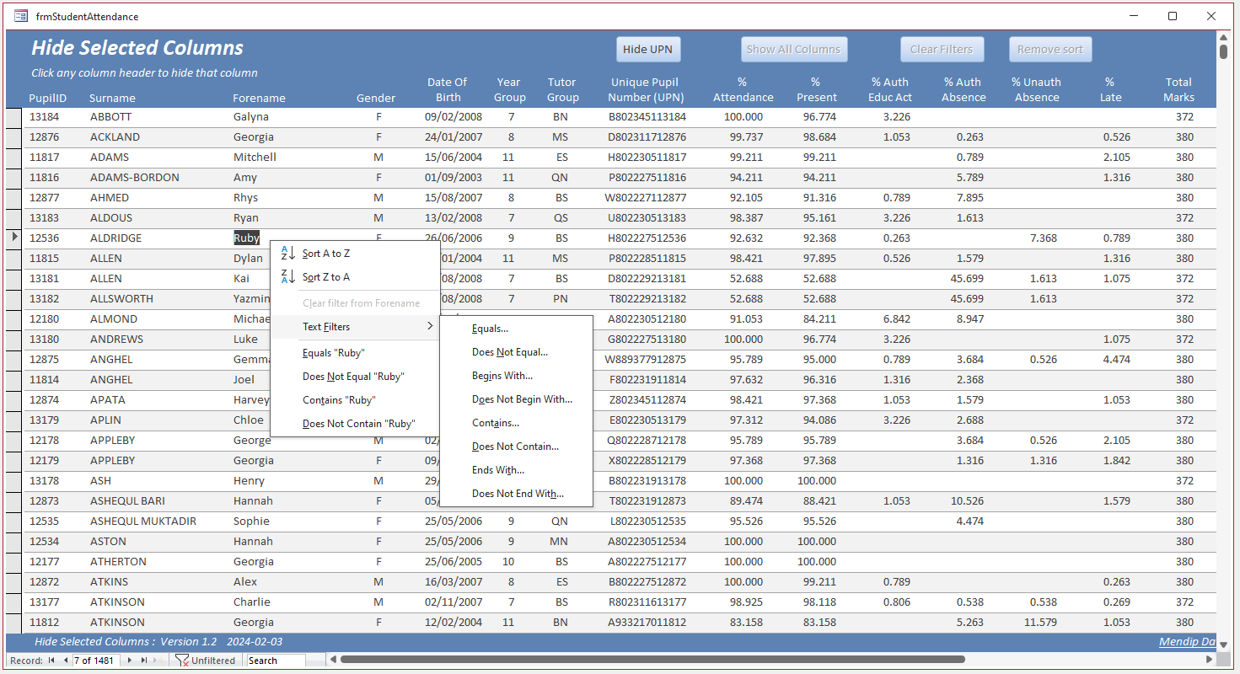Viewport: 1240px width, 674px height.
Task: Select Sort Z to A menu entry
Action: click(x=355, y=277)
